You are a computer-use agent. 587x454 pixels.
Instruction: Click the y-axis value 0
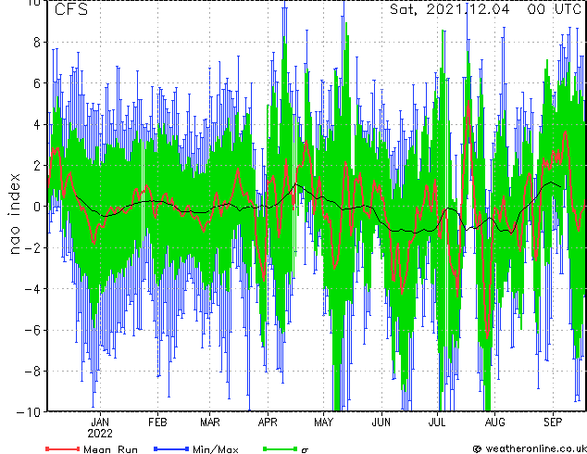[x=37, y=207]
